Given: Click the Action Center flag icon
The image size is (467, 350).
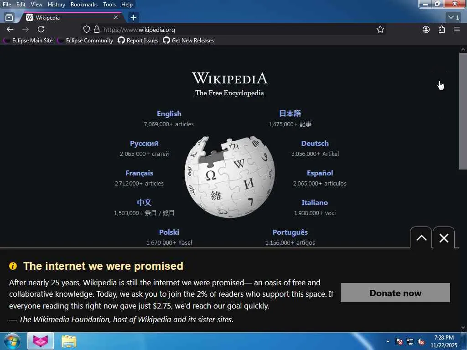Looking at the screenshot, I should pyautogui.click(x=399, y=341).
